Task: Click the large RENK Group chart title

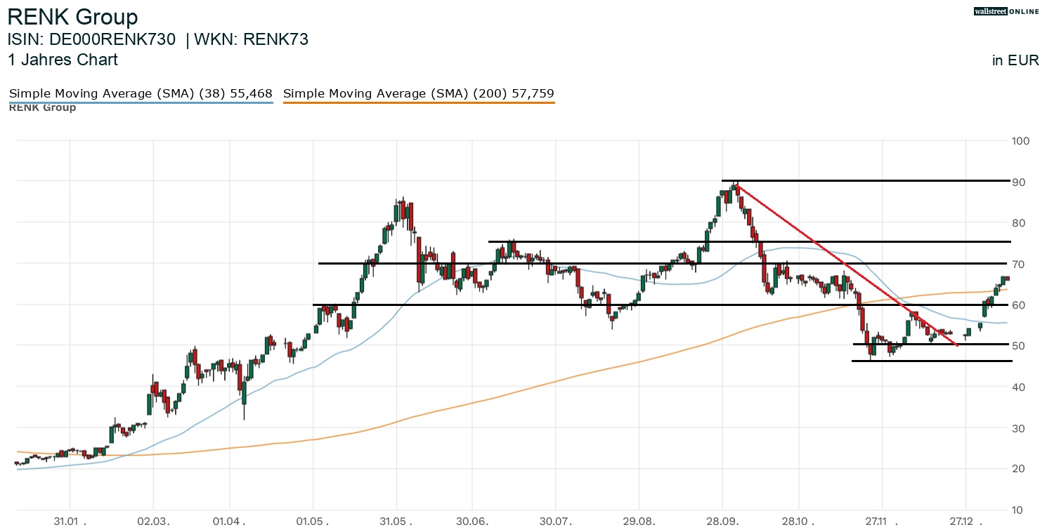Action: click(72, 17)
